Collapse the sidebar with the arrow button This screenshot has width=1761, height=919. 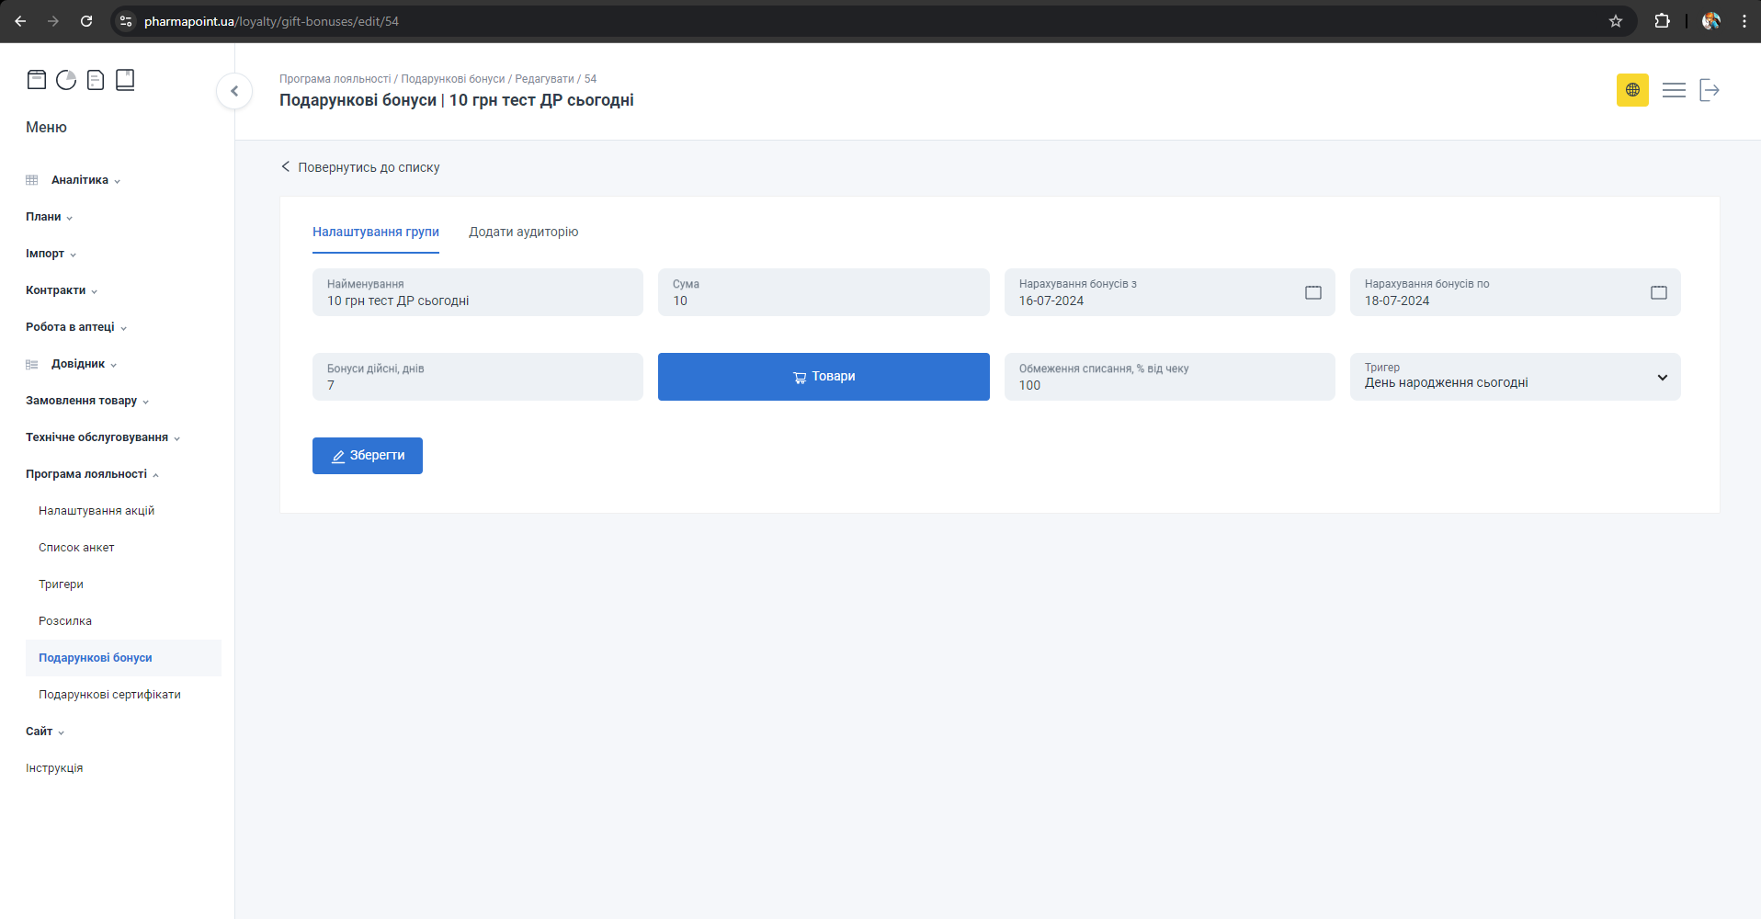[234, 91]
